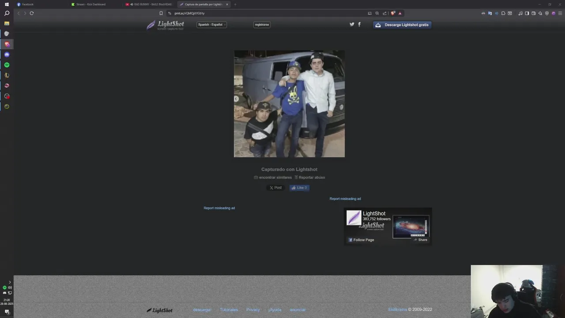Click the Facebook Like button

pos(299,188)
